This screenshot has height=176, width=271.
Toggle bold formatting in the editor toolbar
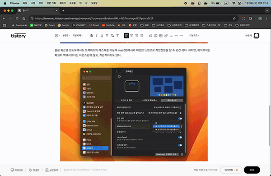[x=91, y=36]
